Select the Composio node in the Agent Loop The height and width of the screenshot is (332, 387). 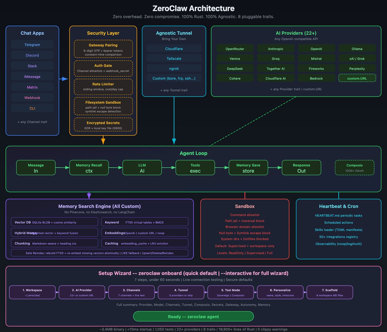coord(354,168)
